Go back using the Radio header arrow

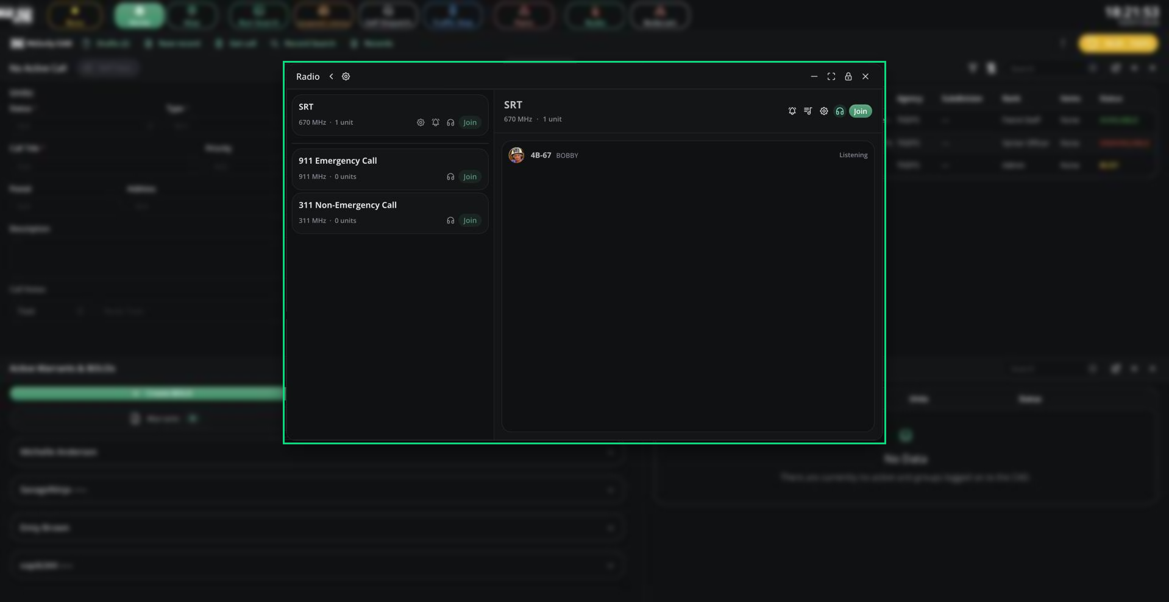click(x=332, y=77)
